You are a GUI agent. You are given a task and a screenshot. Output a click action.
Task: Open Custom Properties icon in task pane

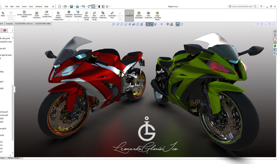coord(275,50)
